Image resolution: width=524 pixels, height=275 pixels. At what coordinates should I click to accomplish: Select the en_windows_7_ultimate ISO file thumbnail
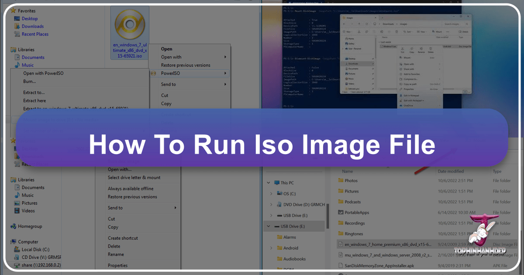(129, 24)
